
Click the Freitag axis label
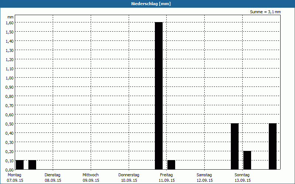tap(166, 175)
